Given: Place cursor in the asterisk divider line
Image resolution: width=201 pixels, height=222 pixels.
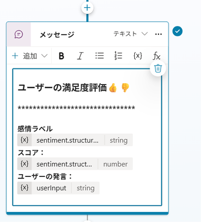Looking at the screenshot, I should click(x=76, y=108).
